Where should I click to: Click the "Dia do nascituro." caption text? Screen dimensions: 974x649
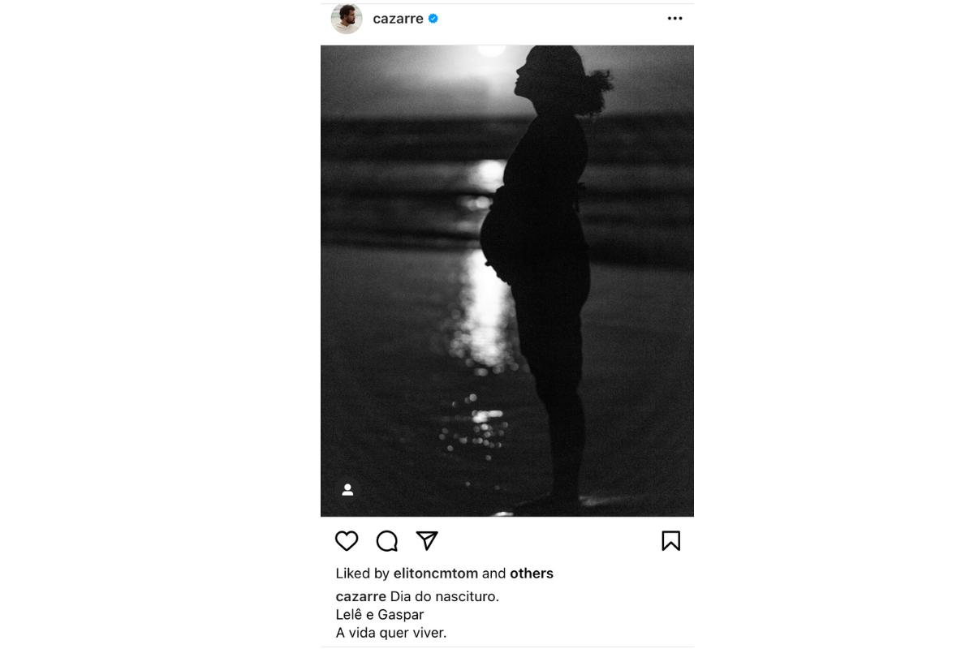click(445, 597)
